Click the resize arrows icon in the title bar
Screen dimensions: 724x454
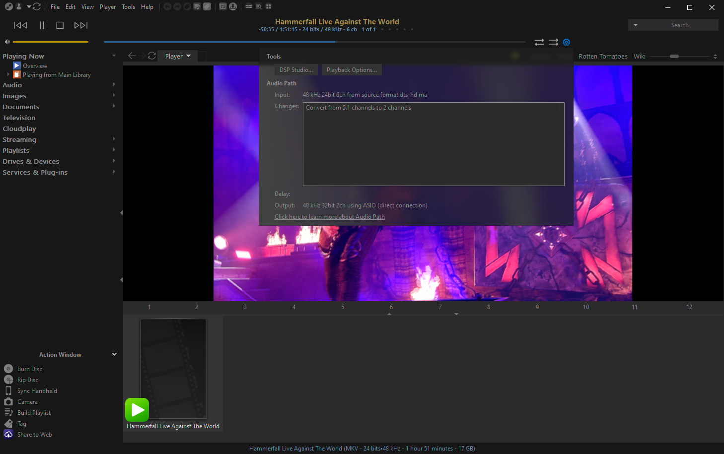coord(8,6)
